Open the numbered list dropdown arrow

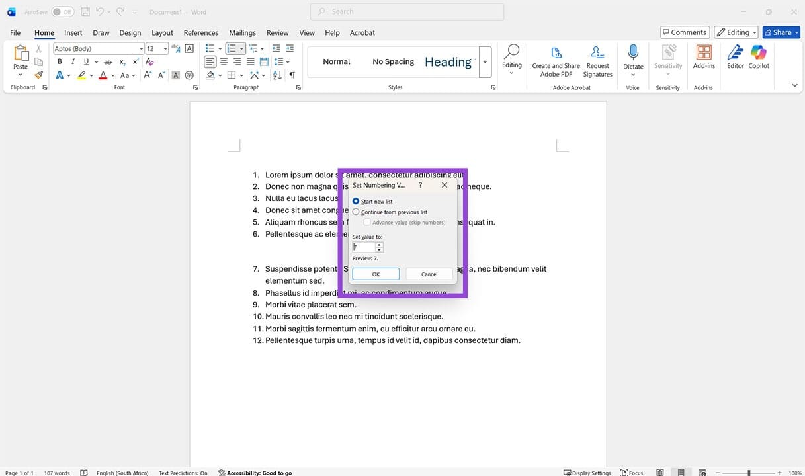point(241,48)
